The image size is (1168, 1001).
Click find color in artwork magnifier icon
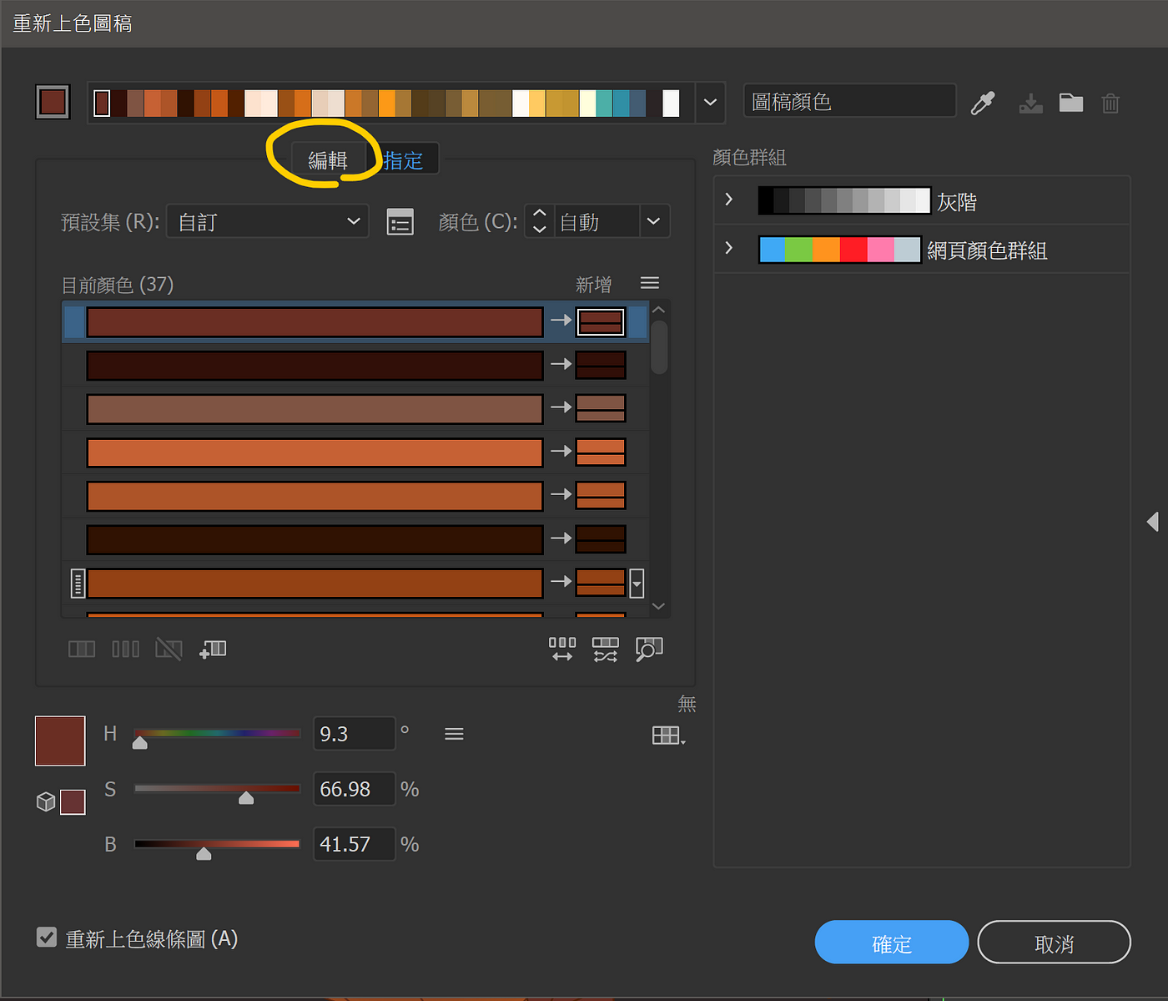point(649,649)
